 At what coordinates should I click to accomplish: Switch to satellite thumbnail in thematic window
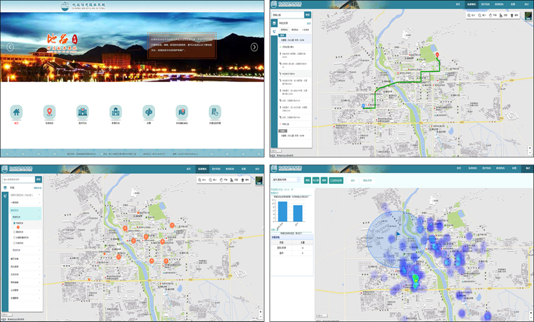point(259,180)
